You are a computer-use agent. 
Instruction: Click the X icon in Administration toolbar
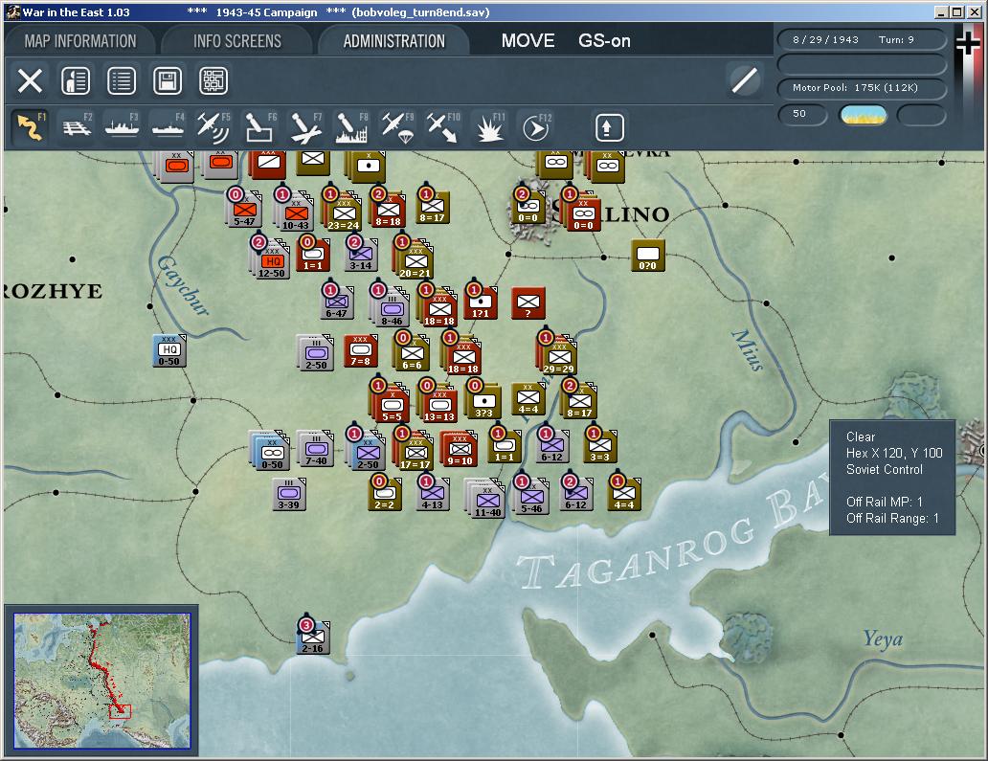tap(30, 80)
